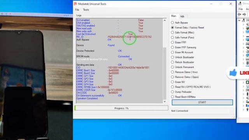The image size is (249, 140).
Task: Go back in Device Manager toolbar
Action: coord(240,14)
